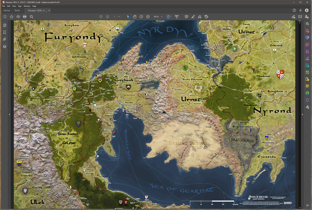
Task: Open the Attachments paperclip panel
Action: (x=5, y=39)
